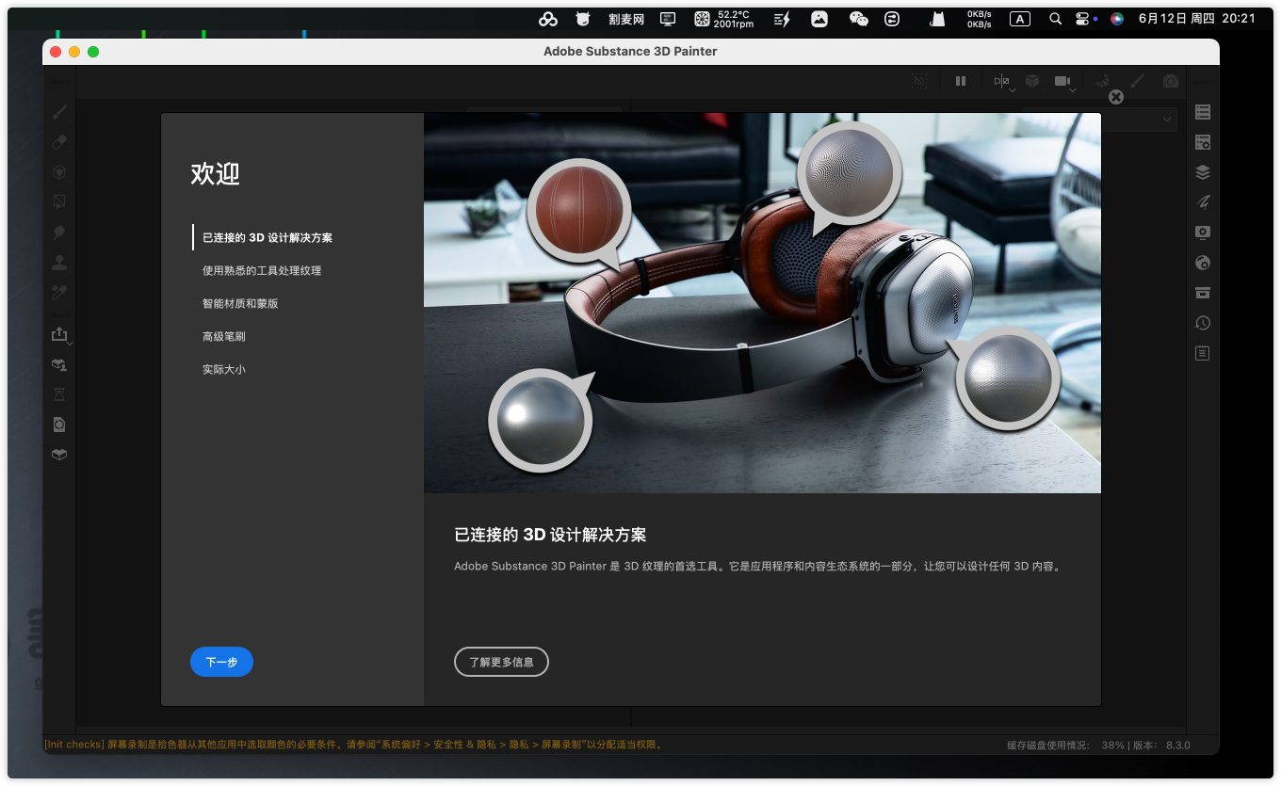This screenshot has width=1281, height=786.
Task: Close the welcome dialog with the X
Action: (1116, 97)
